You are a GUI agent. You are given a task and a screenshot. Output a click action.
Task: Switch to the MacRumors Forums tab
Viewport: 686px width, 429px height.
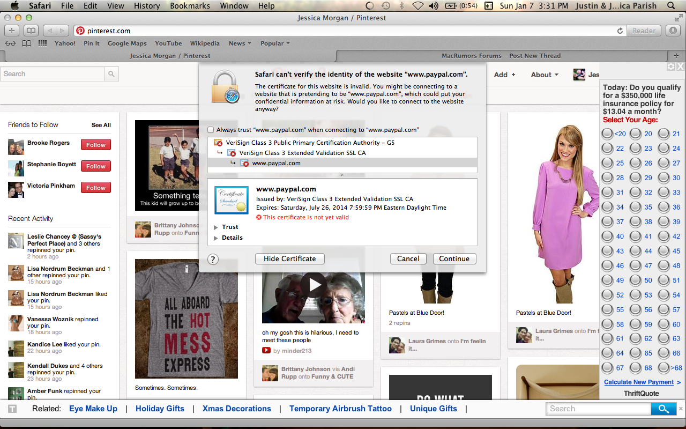coord(501,55)
